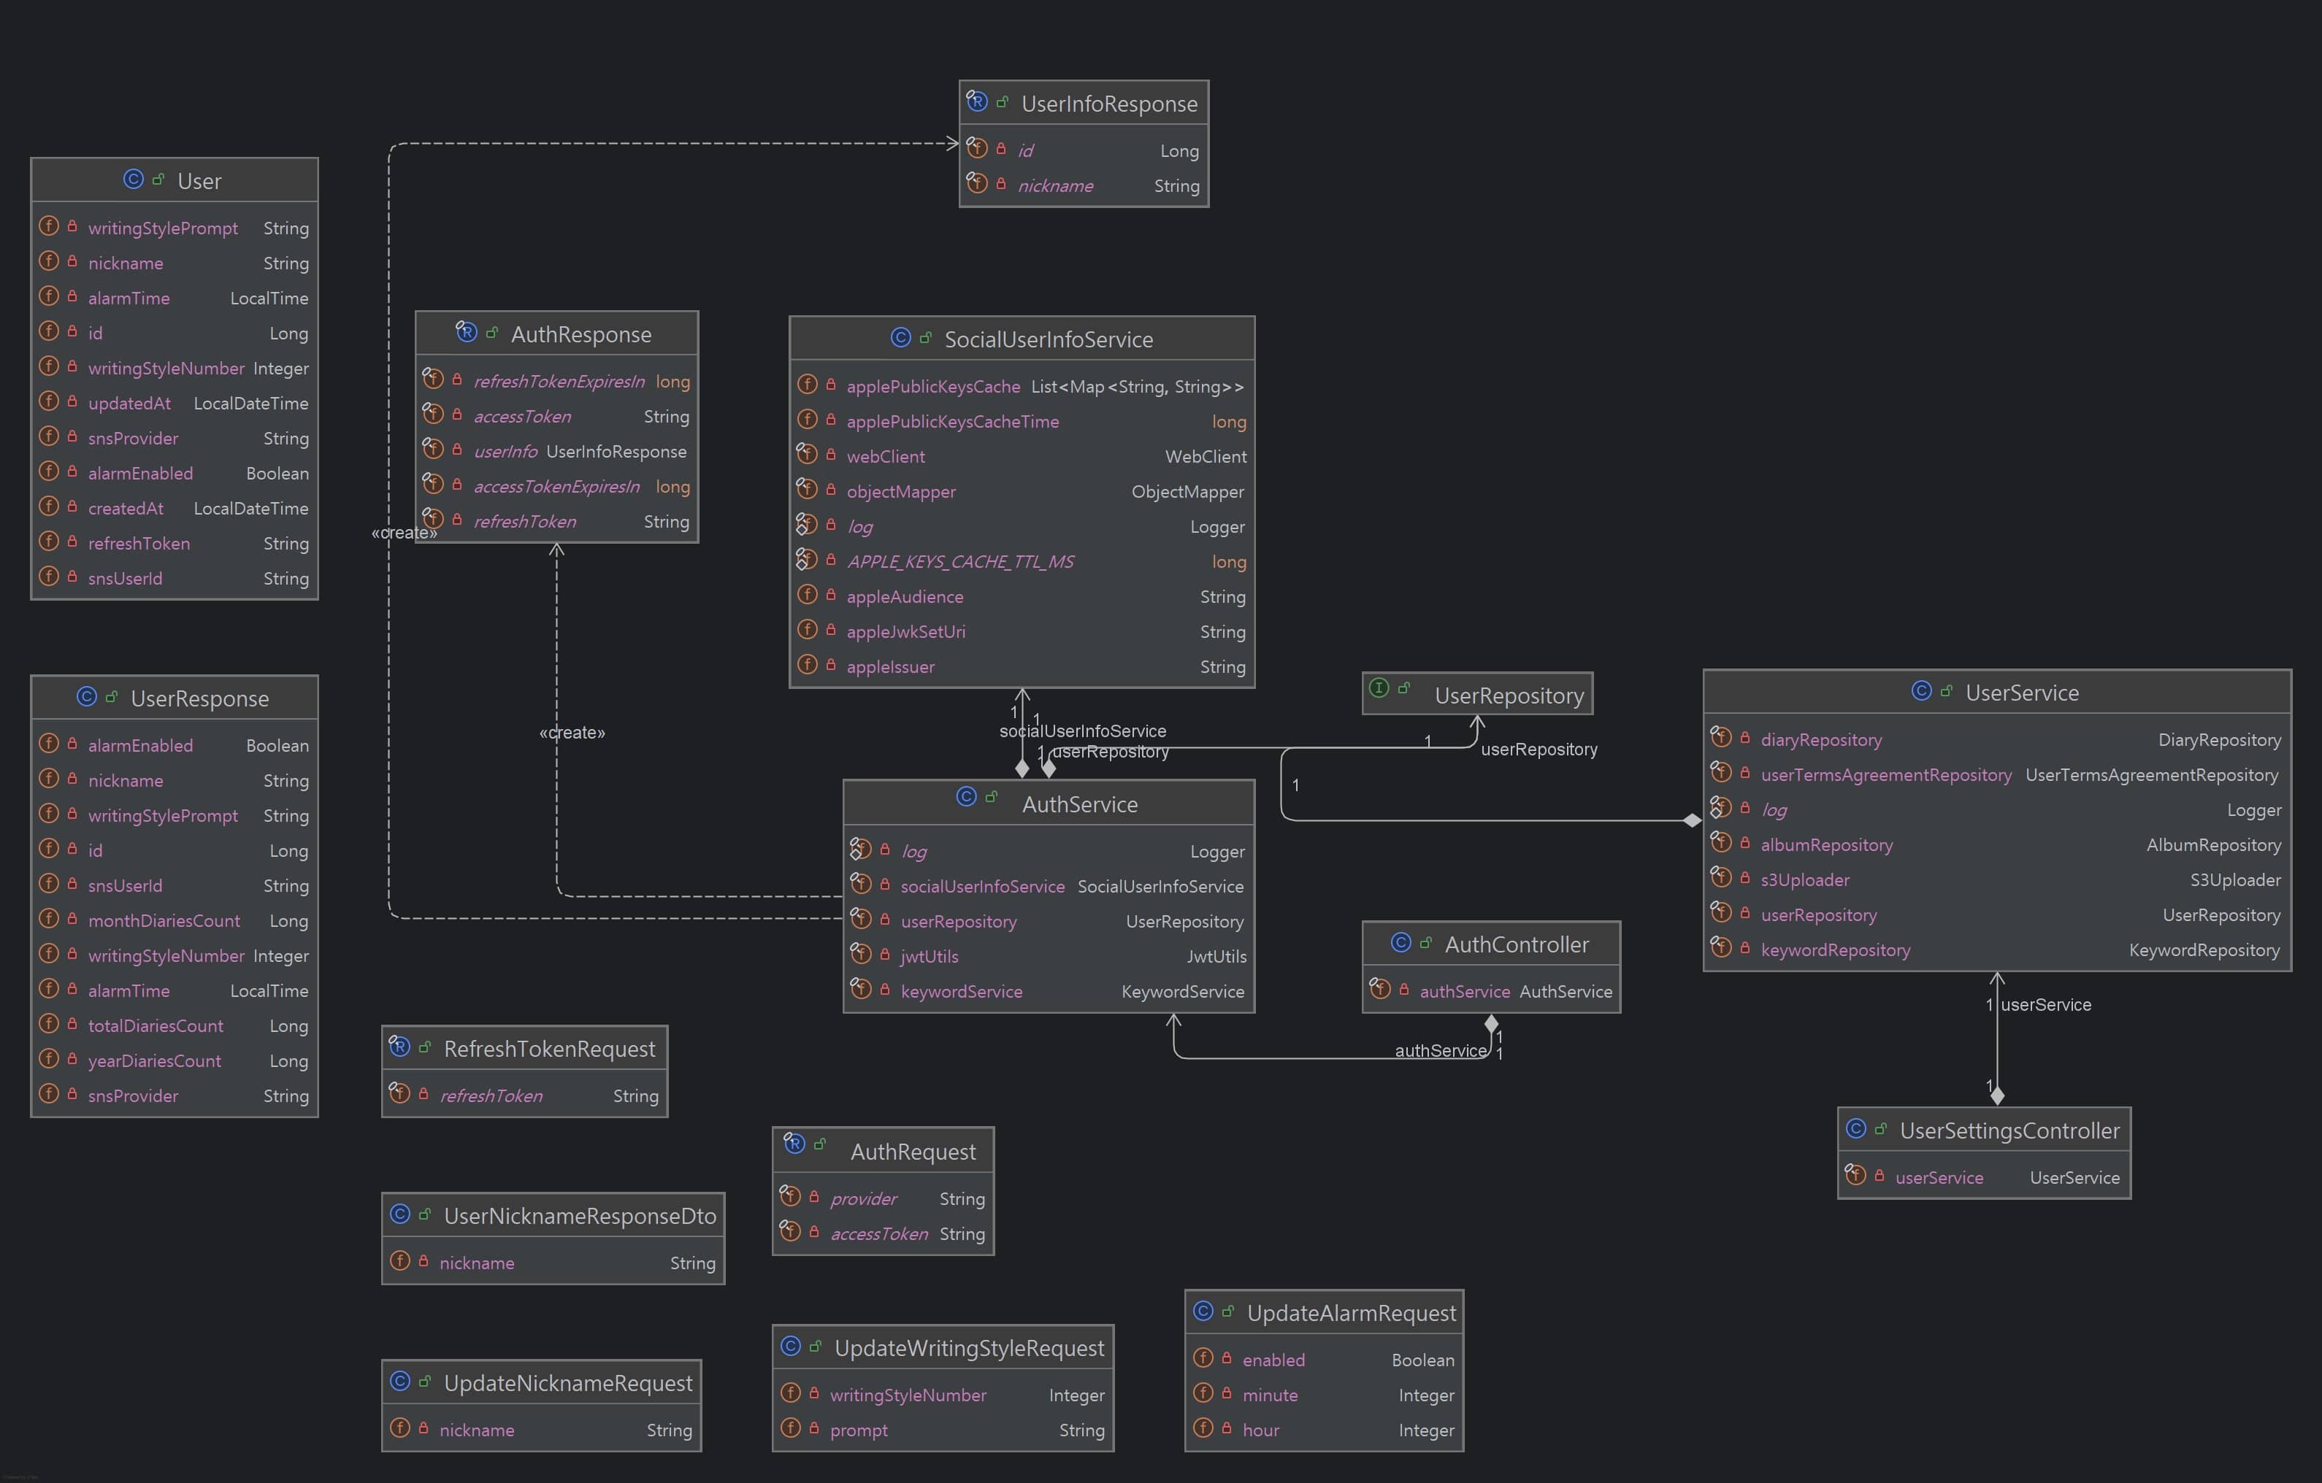Screen dimensions: 2322x1483
Task: Click the record icon next to AuthResponse
Action: pos(467,333)
